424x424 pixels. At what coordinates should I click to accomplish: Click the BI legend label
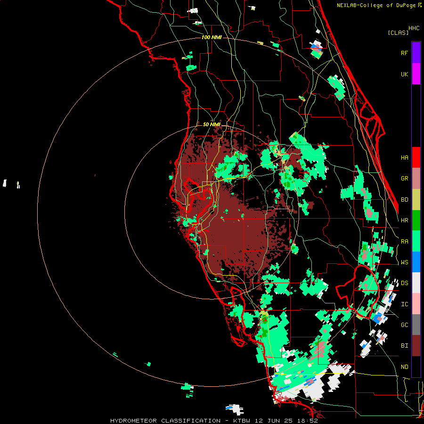pyautogui.click(x=404, y=346)
